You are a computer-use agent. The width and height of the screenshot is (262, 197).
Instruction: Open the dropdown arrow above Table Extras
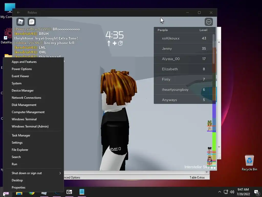[207, 172]
